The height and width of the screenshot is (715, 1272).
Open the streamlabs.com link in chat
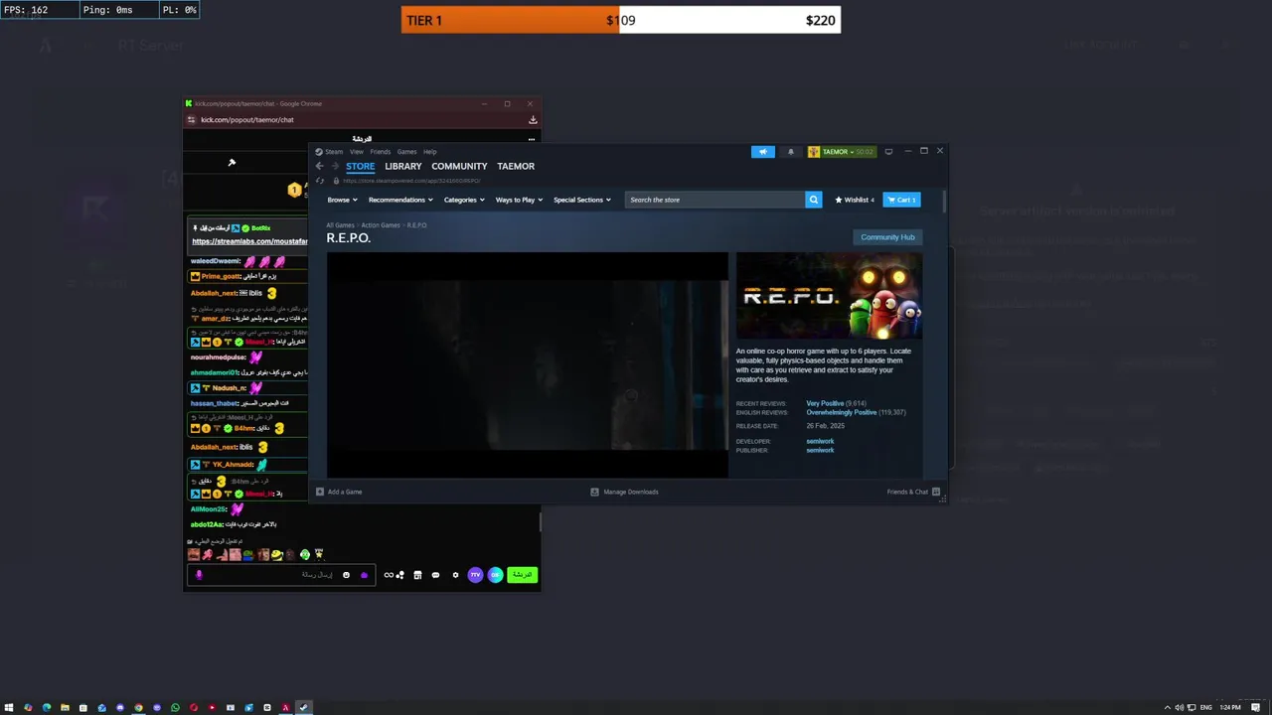point(249,241)
